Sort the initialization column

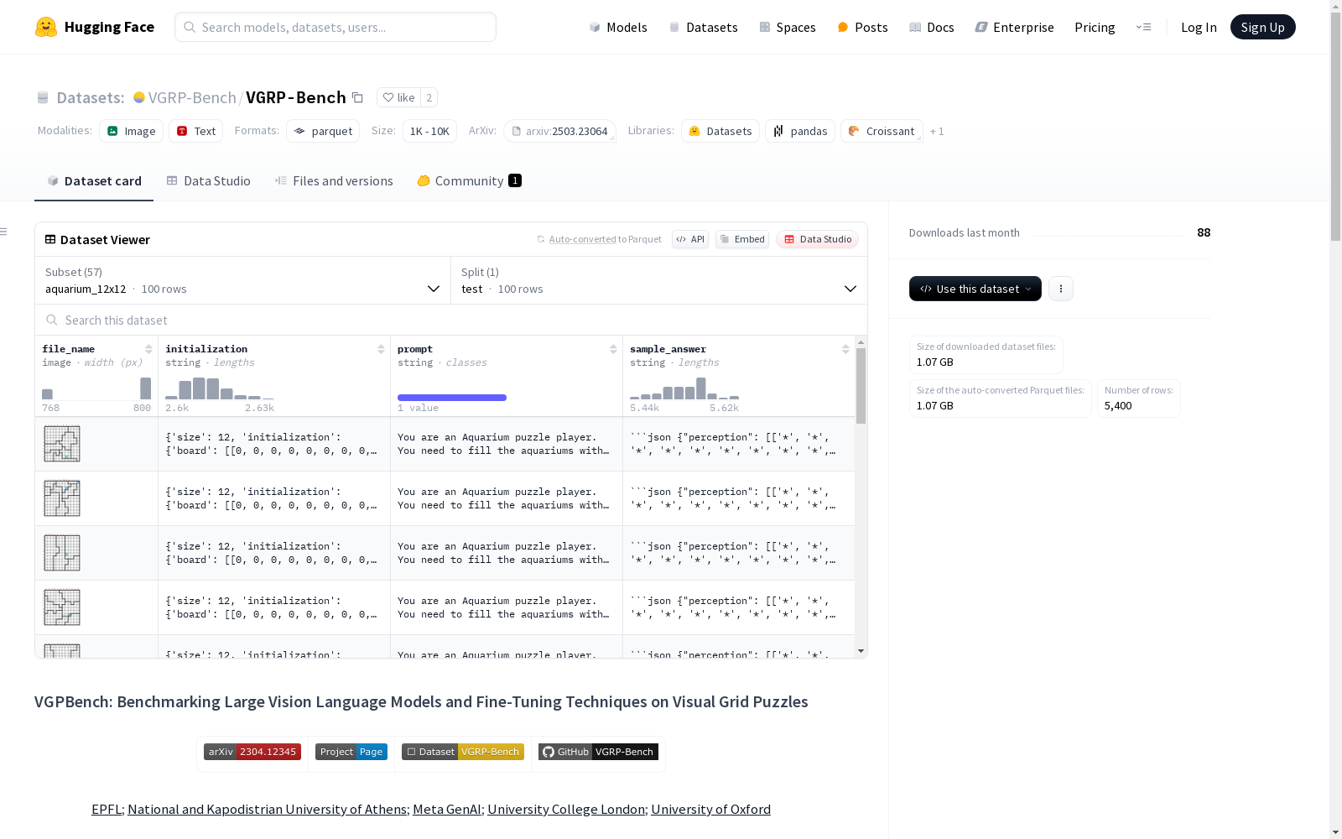click(381, 349)
